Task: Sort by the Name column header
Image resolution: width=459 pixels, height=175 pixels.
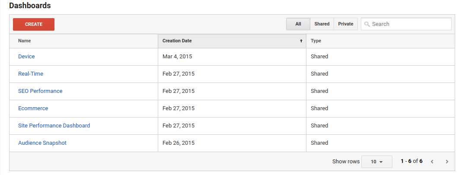Action: coord(25,41)
